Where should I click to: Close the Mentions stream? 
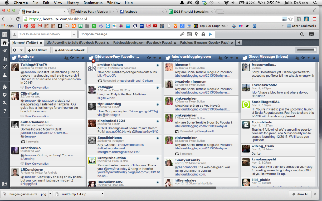pos(83,58)
